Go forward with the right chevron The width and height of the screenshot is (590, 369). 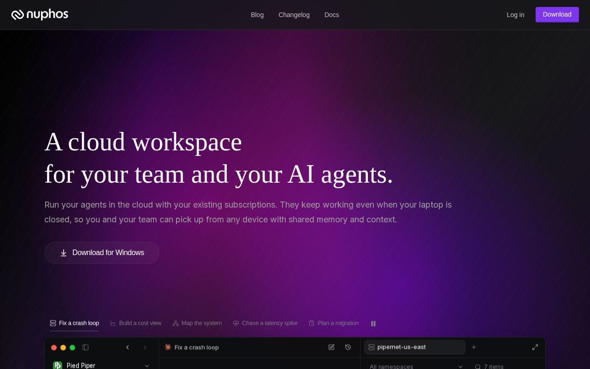click(145, 347)
